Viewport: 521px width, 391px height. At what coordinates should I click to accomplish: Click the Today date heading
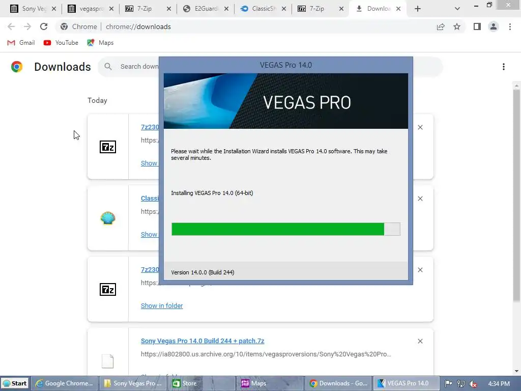point(97,100)
